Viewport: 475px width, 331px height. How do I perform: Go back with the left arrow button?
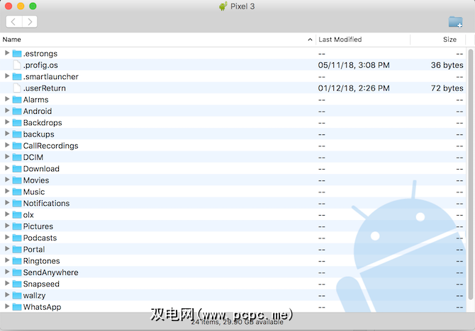(x=13, y=22)
